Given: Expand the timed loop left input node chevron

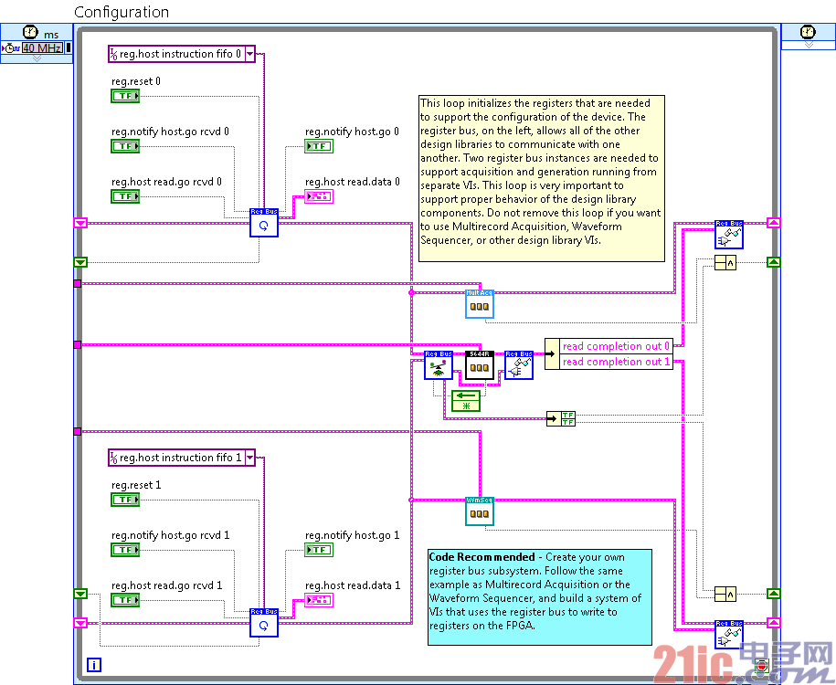Looking at the screenshot, I should tap(37, 58).
